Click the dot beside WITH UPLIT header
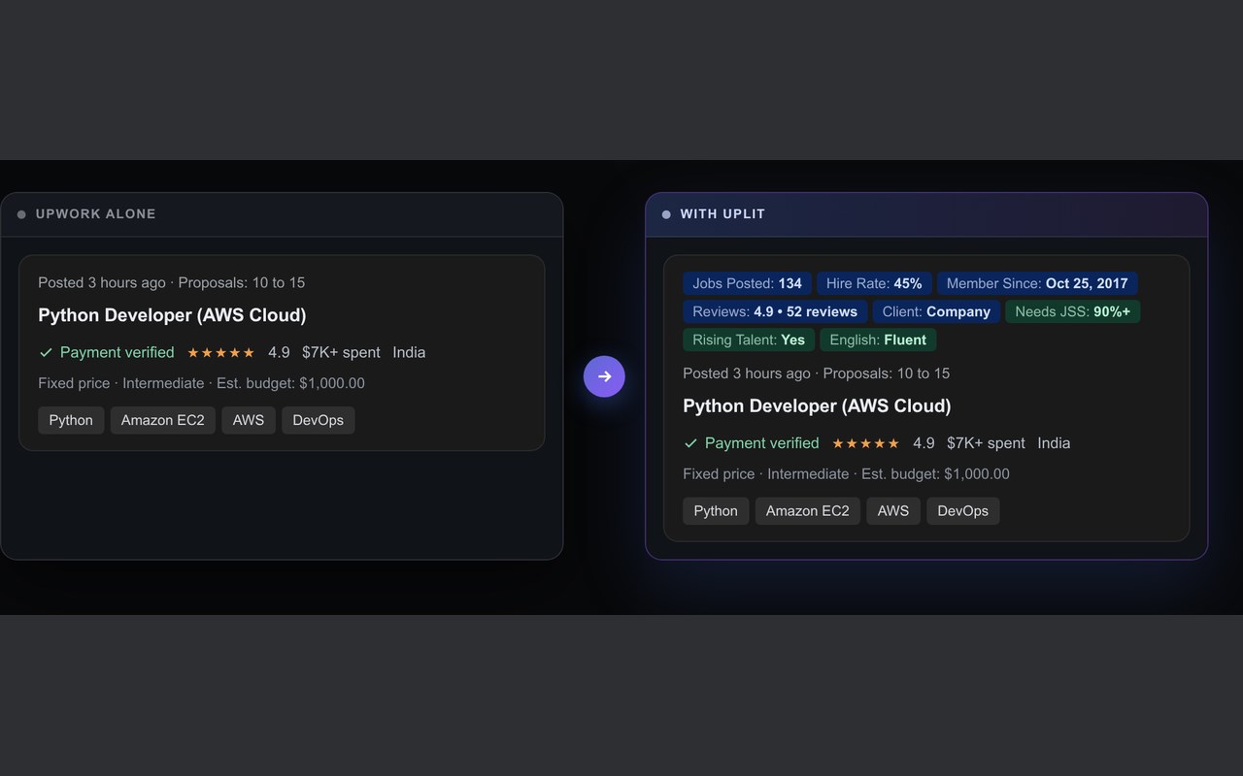The width and height of the screenshot is (1243, 776). coord(666,214)
